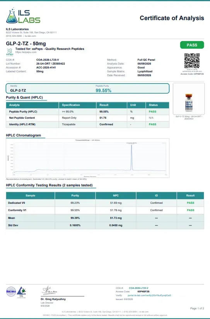Click the Purity column header in conformity table
The width and height of the screenshot is (210, 319).
75,196
